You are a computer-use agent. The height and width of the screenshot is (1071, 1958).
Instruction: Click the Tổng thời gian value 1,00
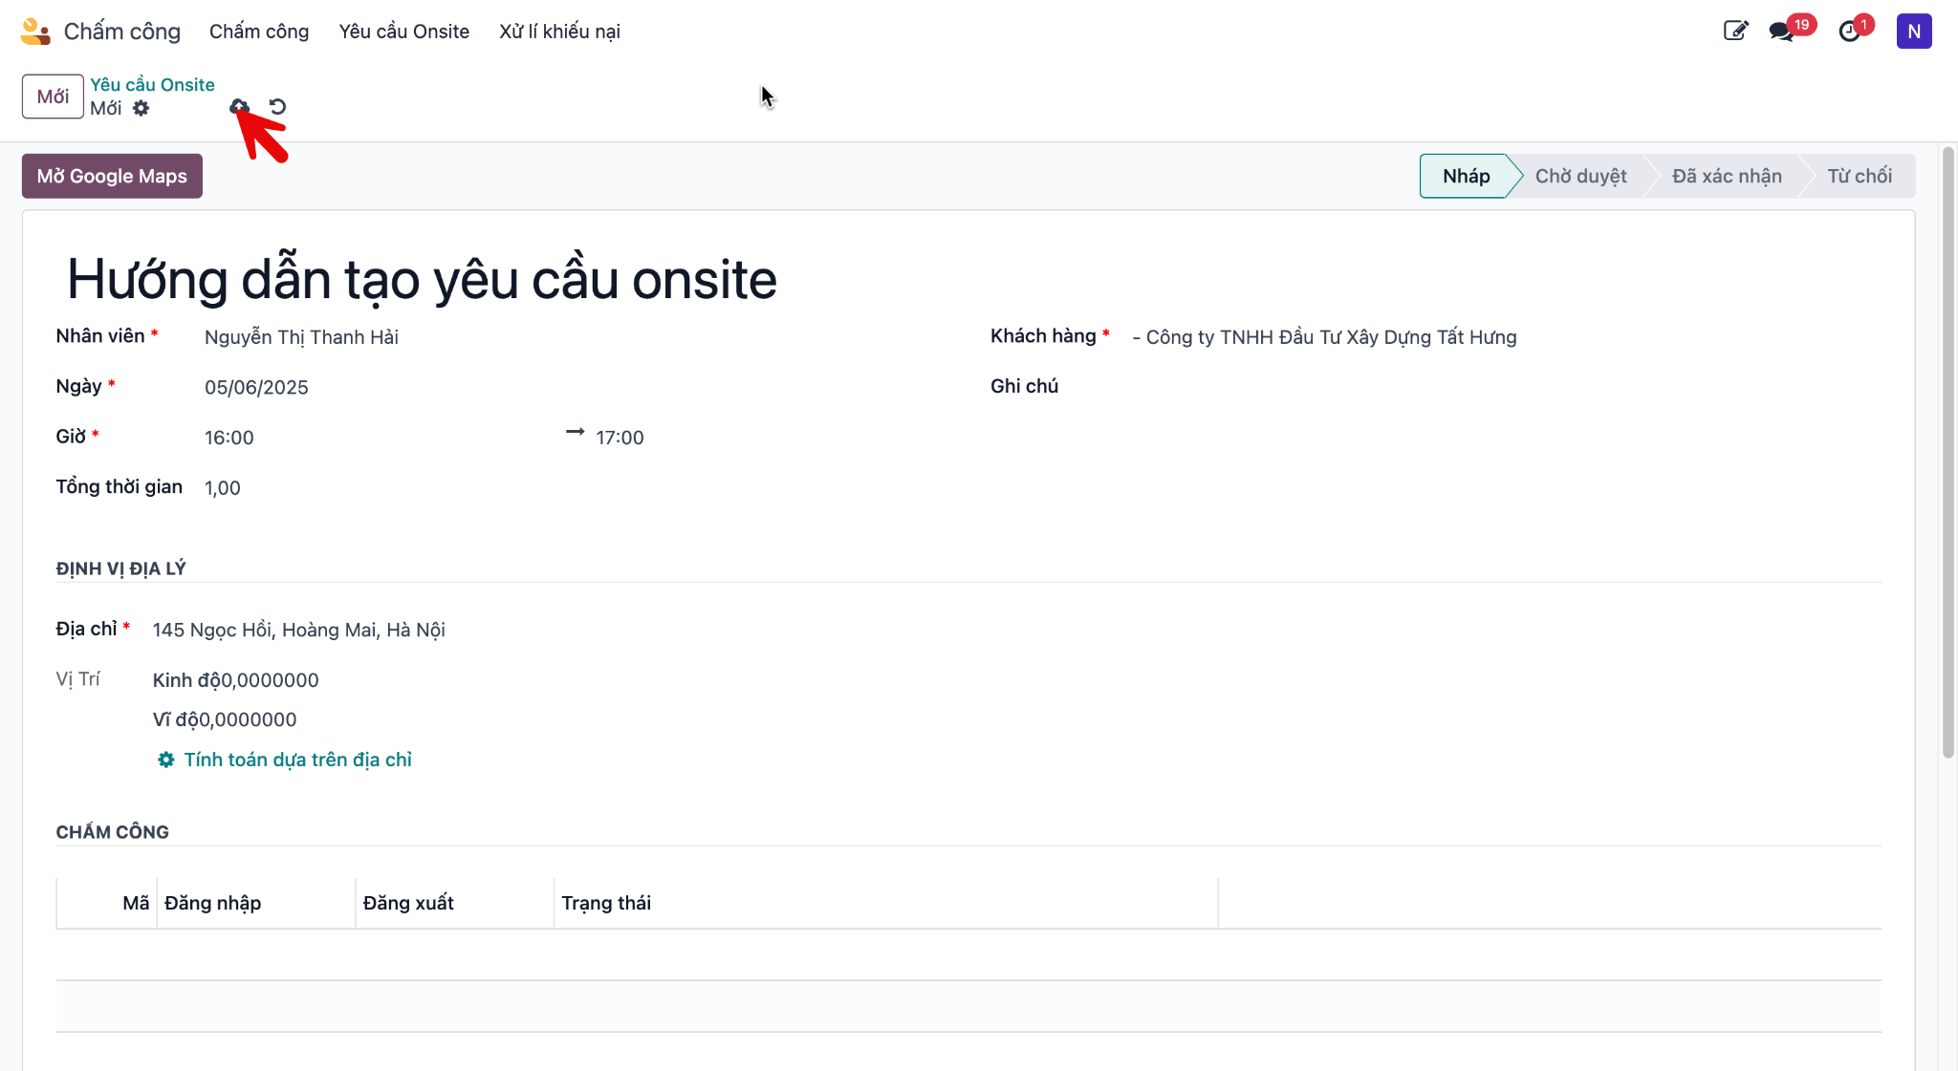point(223,488)
